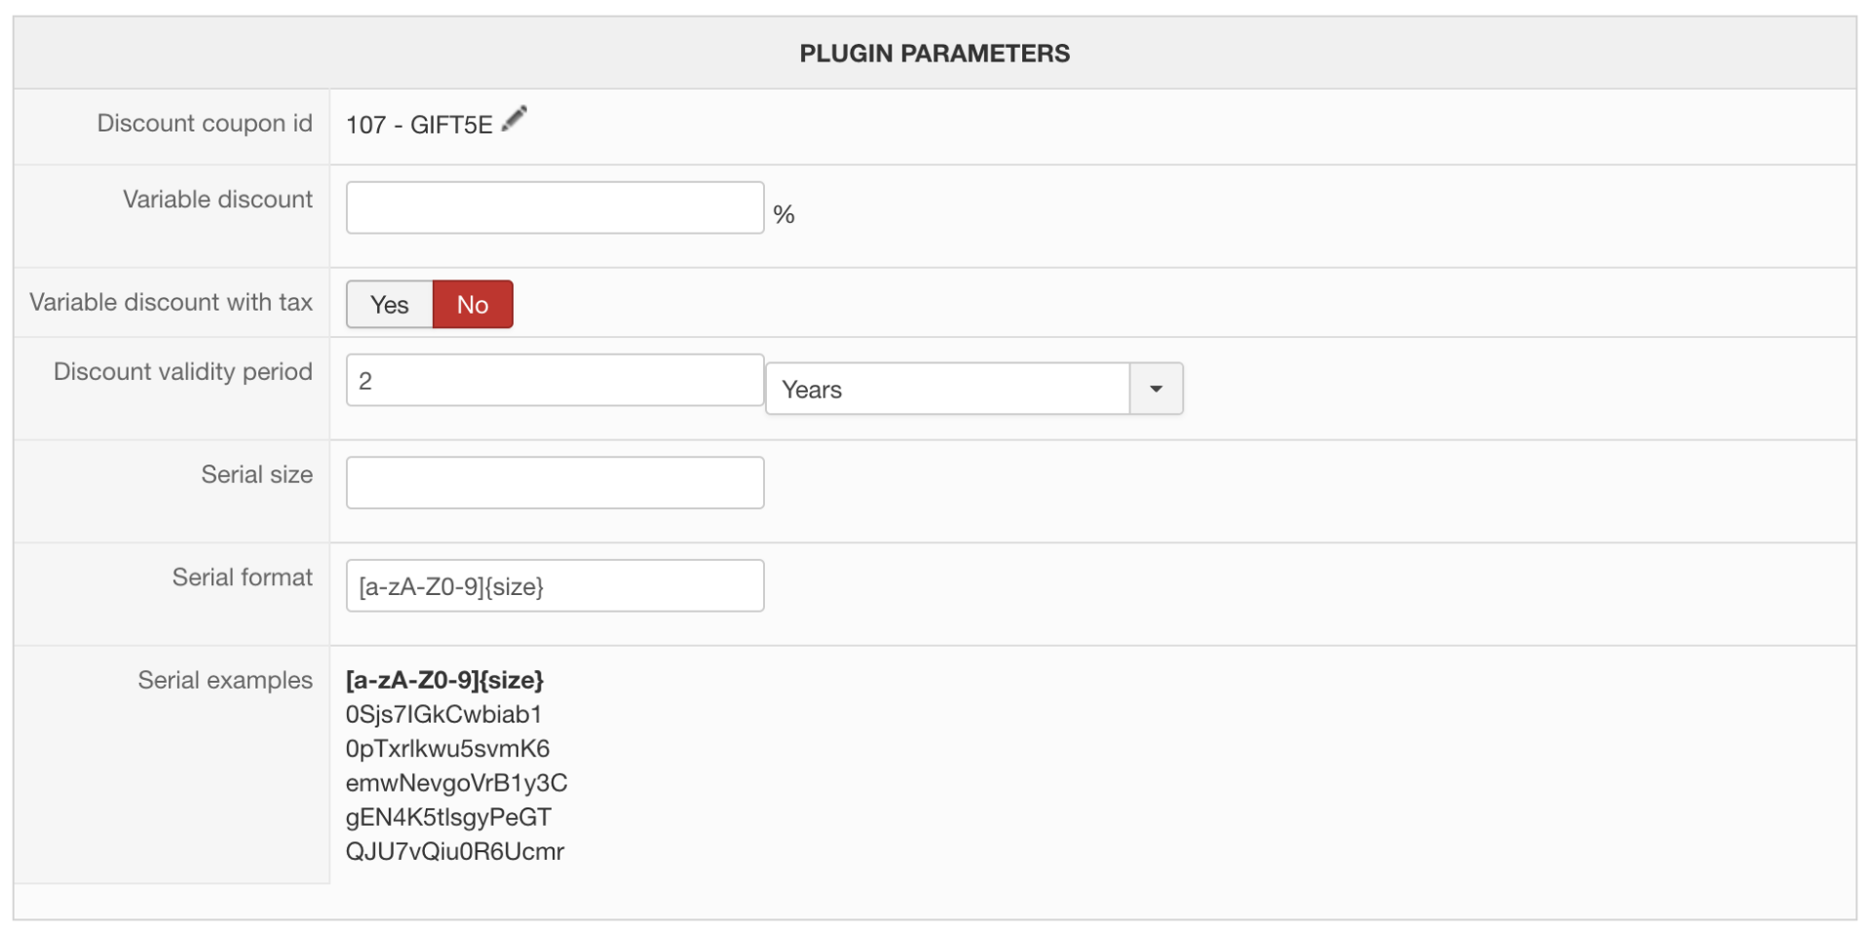The width and height of the screenshot is (1871, 933).
Task: Click the Variable discount input field
Action: click(x=554, y=207)
